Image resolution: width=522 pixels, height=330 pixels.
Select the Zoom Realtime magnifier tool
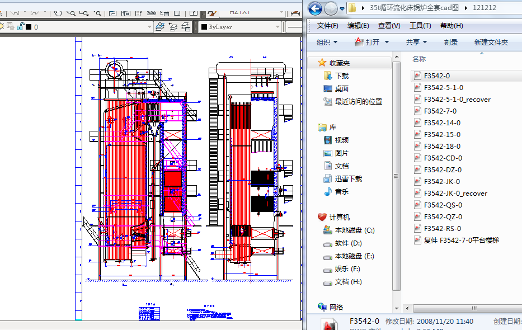[72, 13]
